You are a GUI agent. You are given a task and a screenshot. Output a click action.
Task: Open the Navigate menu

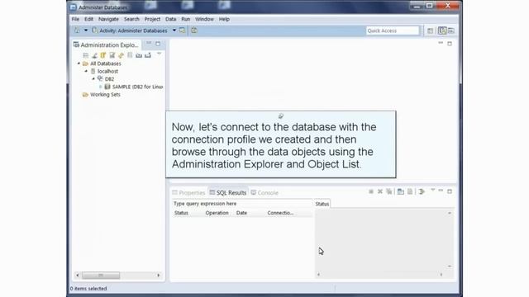pyautogui.click(x=108, y=19)
